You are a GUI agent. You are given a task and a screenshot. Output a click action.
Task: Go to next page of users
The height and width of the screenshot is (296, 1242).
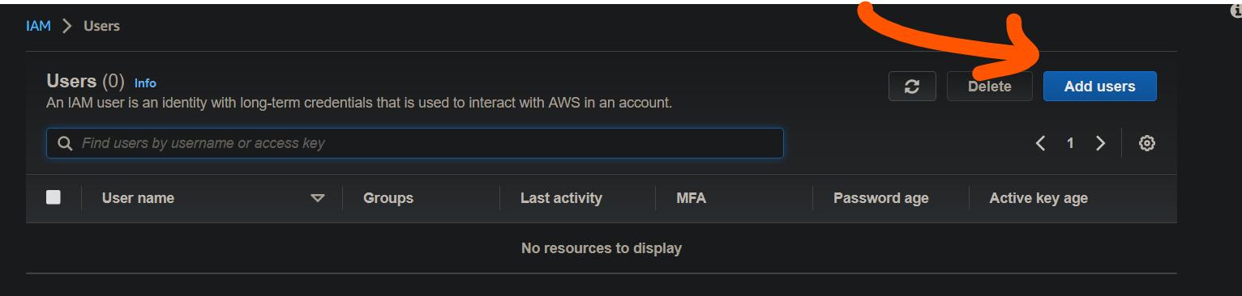coord(1100,143)
